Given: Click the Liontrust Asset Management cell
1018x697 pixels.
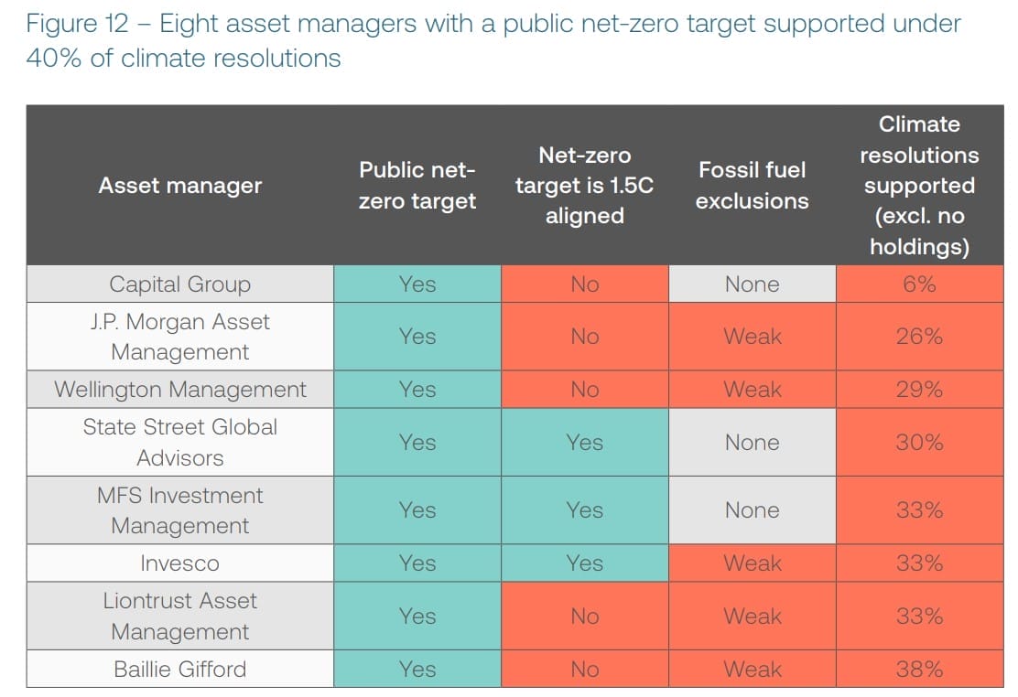Looking at the screenshot, I should [180, 616].
